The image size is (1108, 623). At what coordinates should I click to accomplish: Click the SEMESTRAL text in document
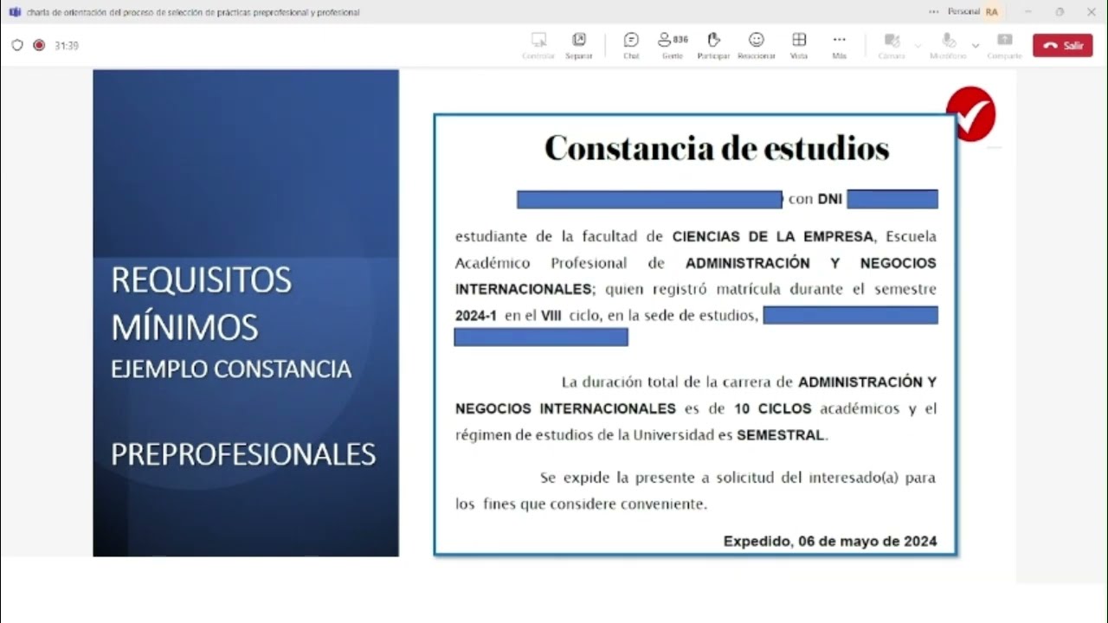780,435
